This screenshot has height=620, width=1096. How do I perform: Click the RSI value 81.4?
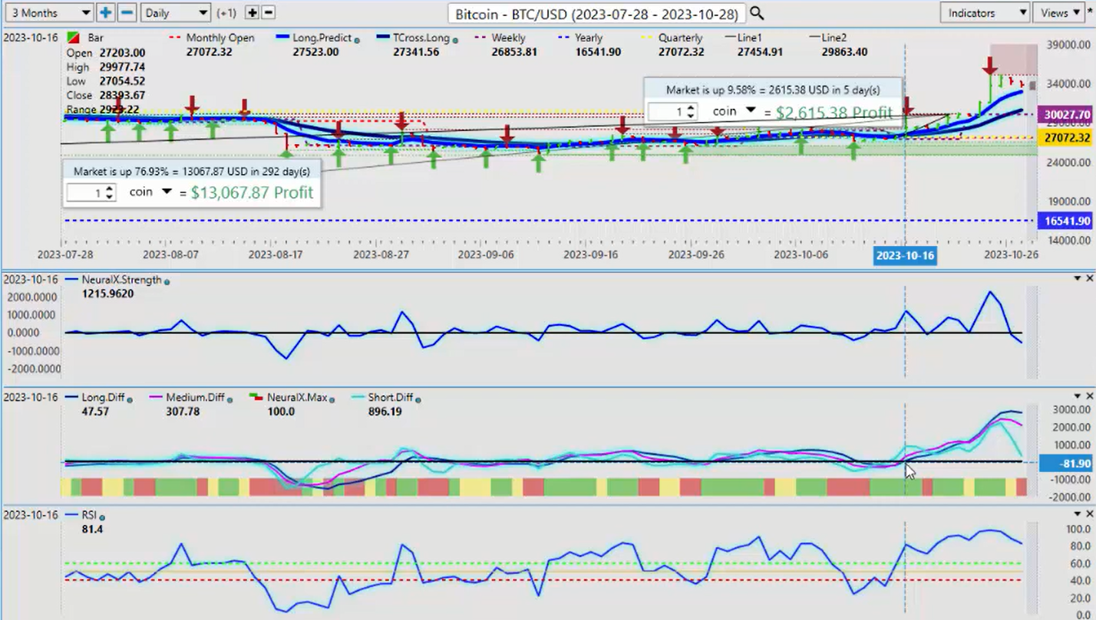[91, 529]
